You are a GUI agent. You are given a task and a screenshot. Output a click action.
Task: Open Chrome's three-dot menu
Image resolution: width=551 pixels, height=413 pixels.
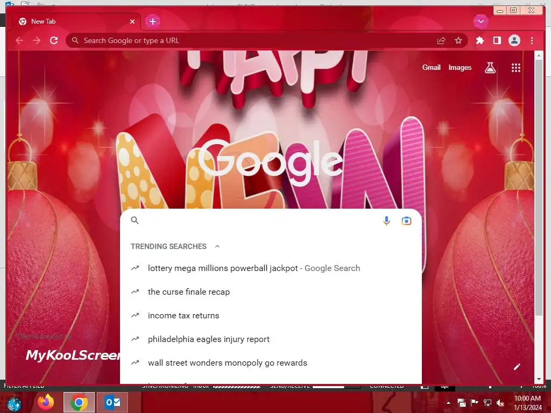532,41
